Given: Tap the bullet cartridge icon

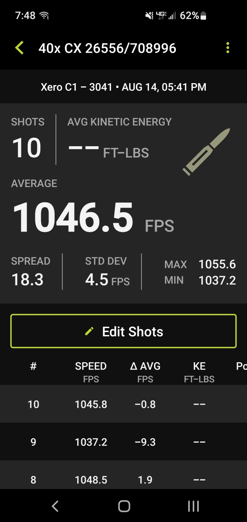Looking at the screenshot, I should 206,152.
